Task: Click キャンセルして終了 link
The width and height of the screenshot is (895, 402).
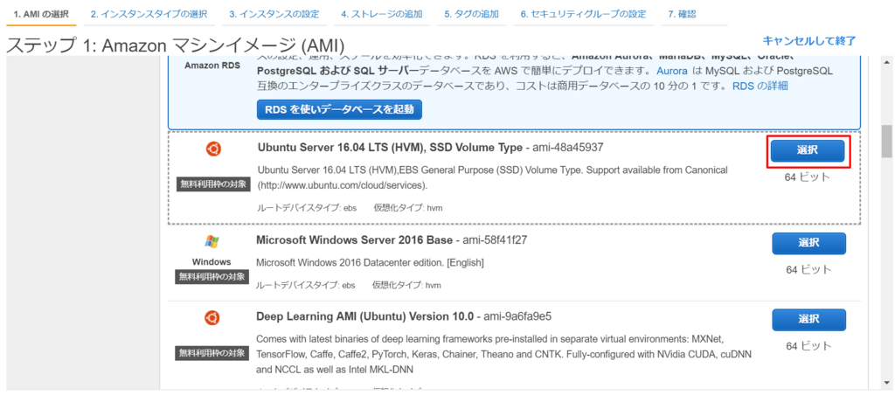Action: [809, 40]
